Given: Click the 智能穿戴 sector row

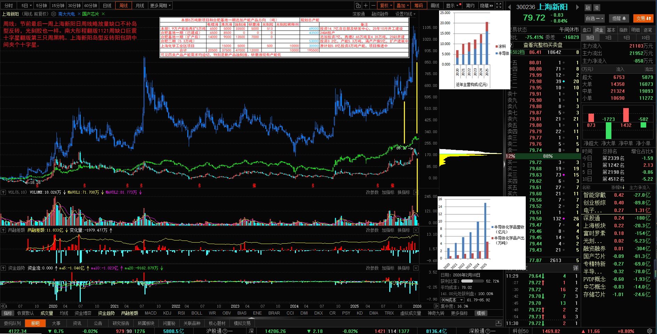Looking at the screenshot, I should [617, 195].
